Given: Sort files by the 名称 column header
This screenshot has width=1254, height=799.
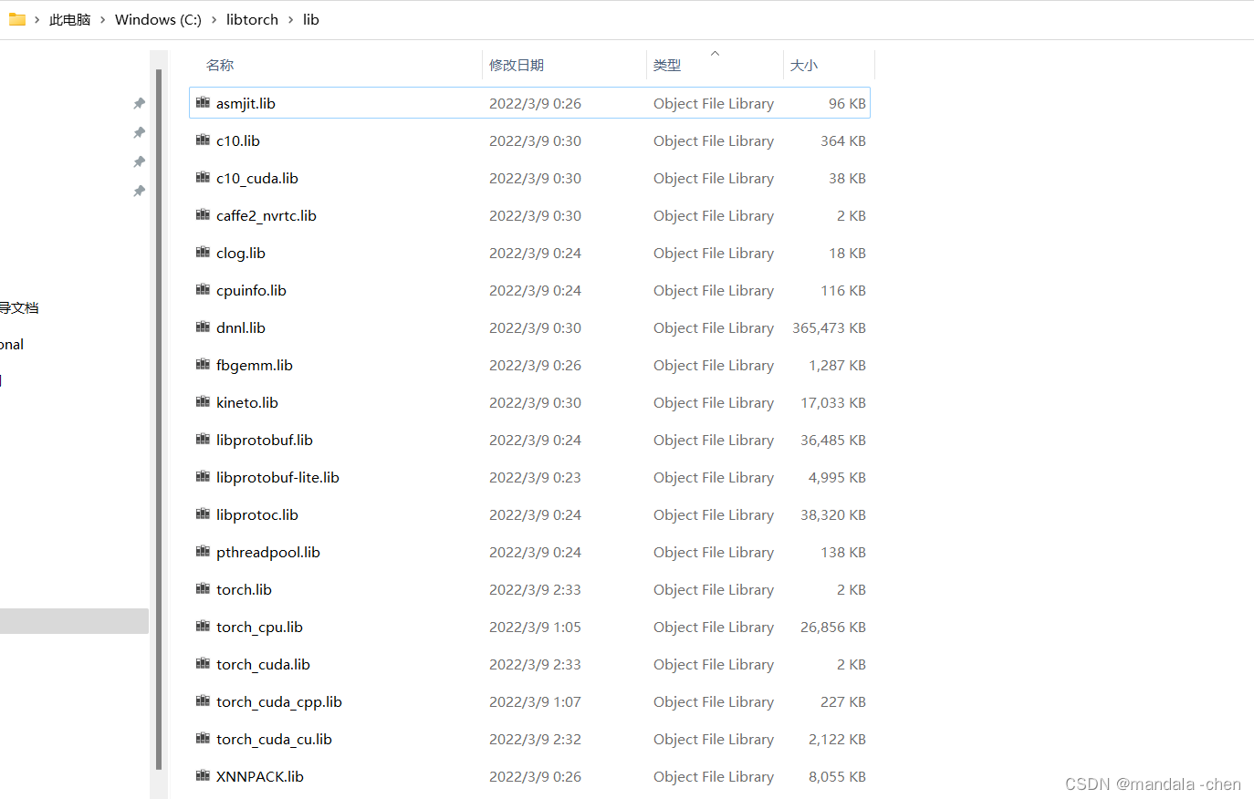Looking at the screenshot, I should tap(219, 65).
